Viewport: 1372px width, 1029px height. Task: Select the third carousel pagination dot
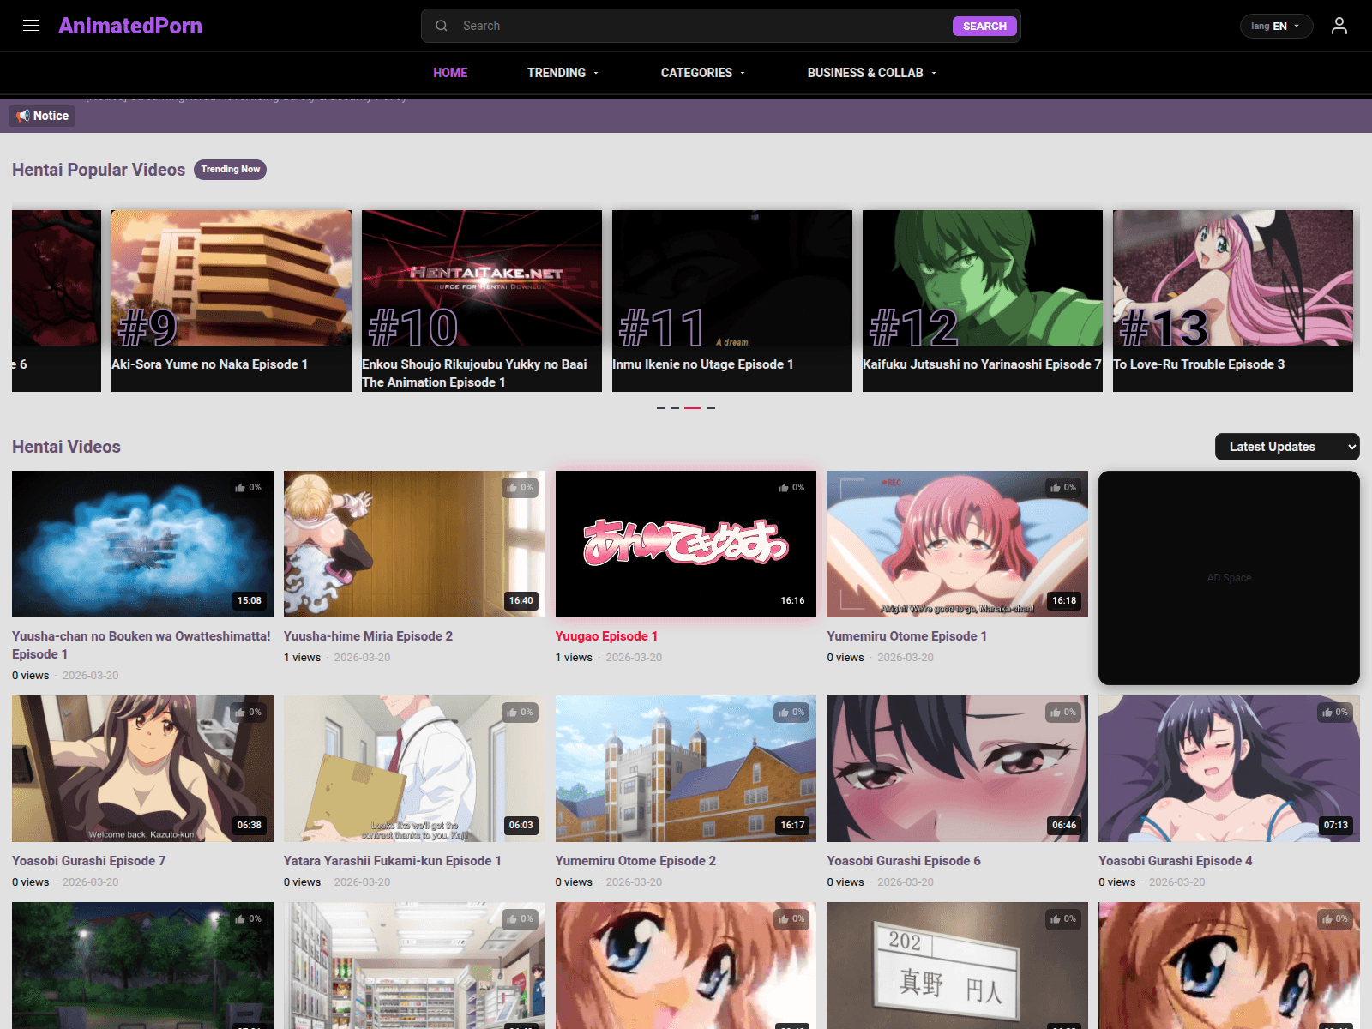[692, 407]
